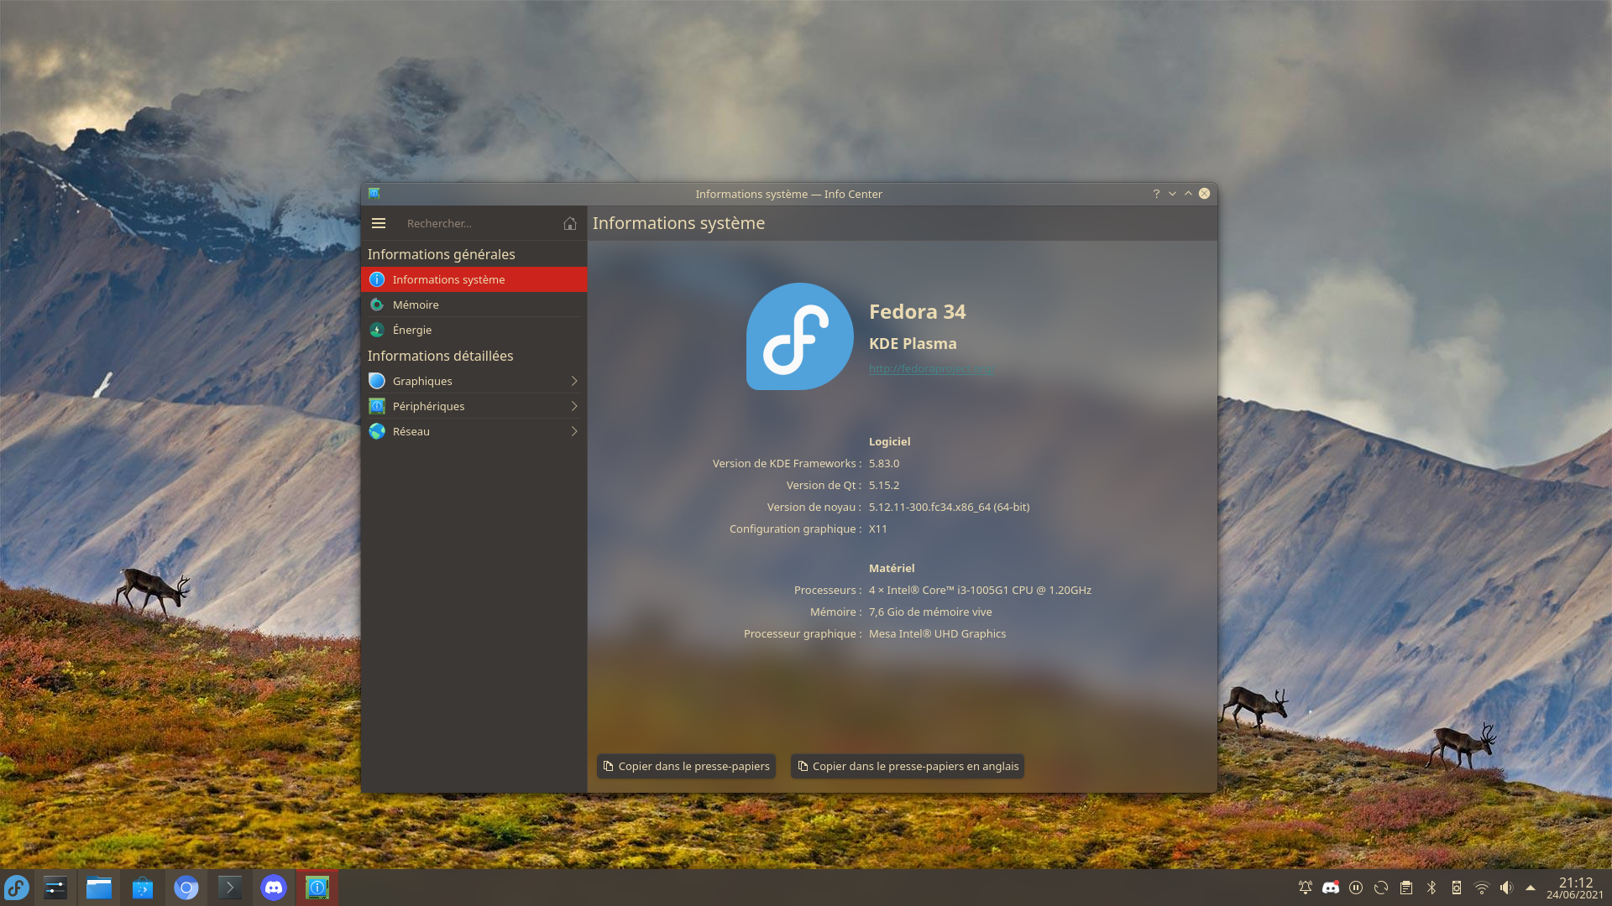The height and width of the screenshot is (906, 1612).
Task: Click the Fedora logo image
Action: point(799,336)
